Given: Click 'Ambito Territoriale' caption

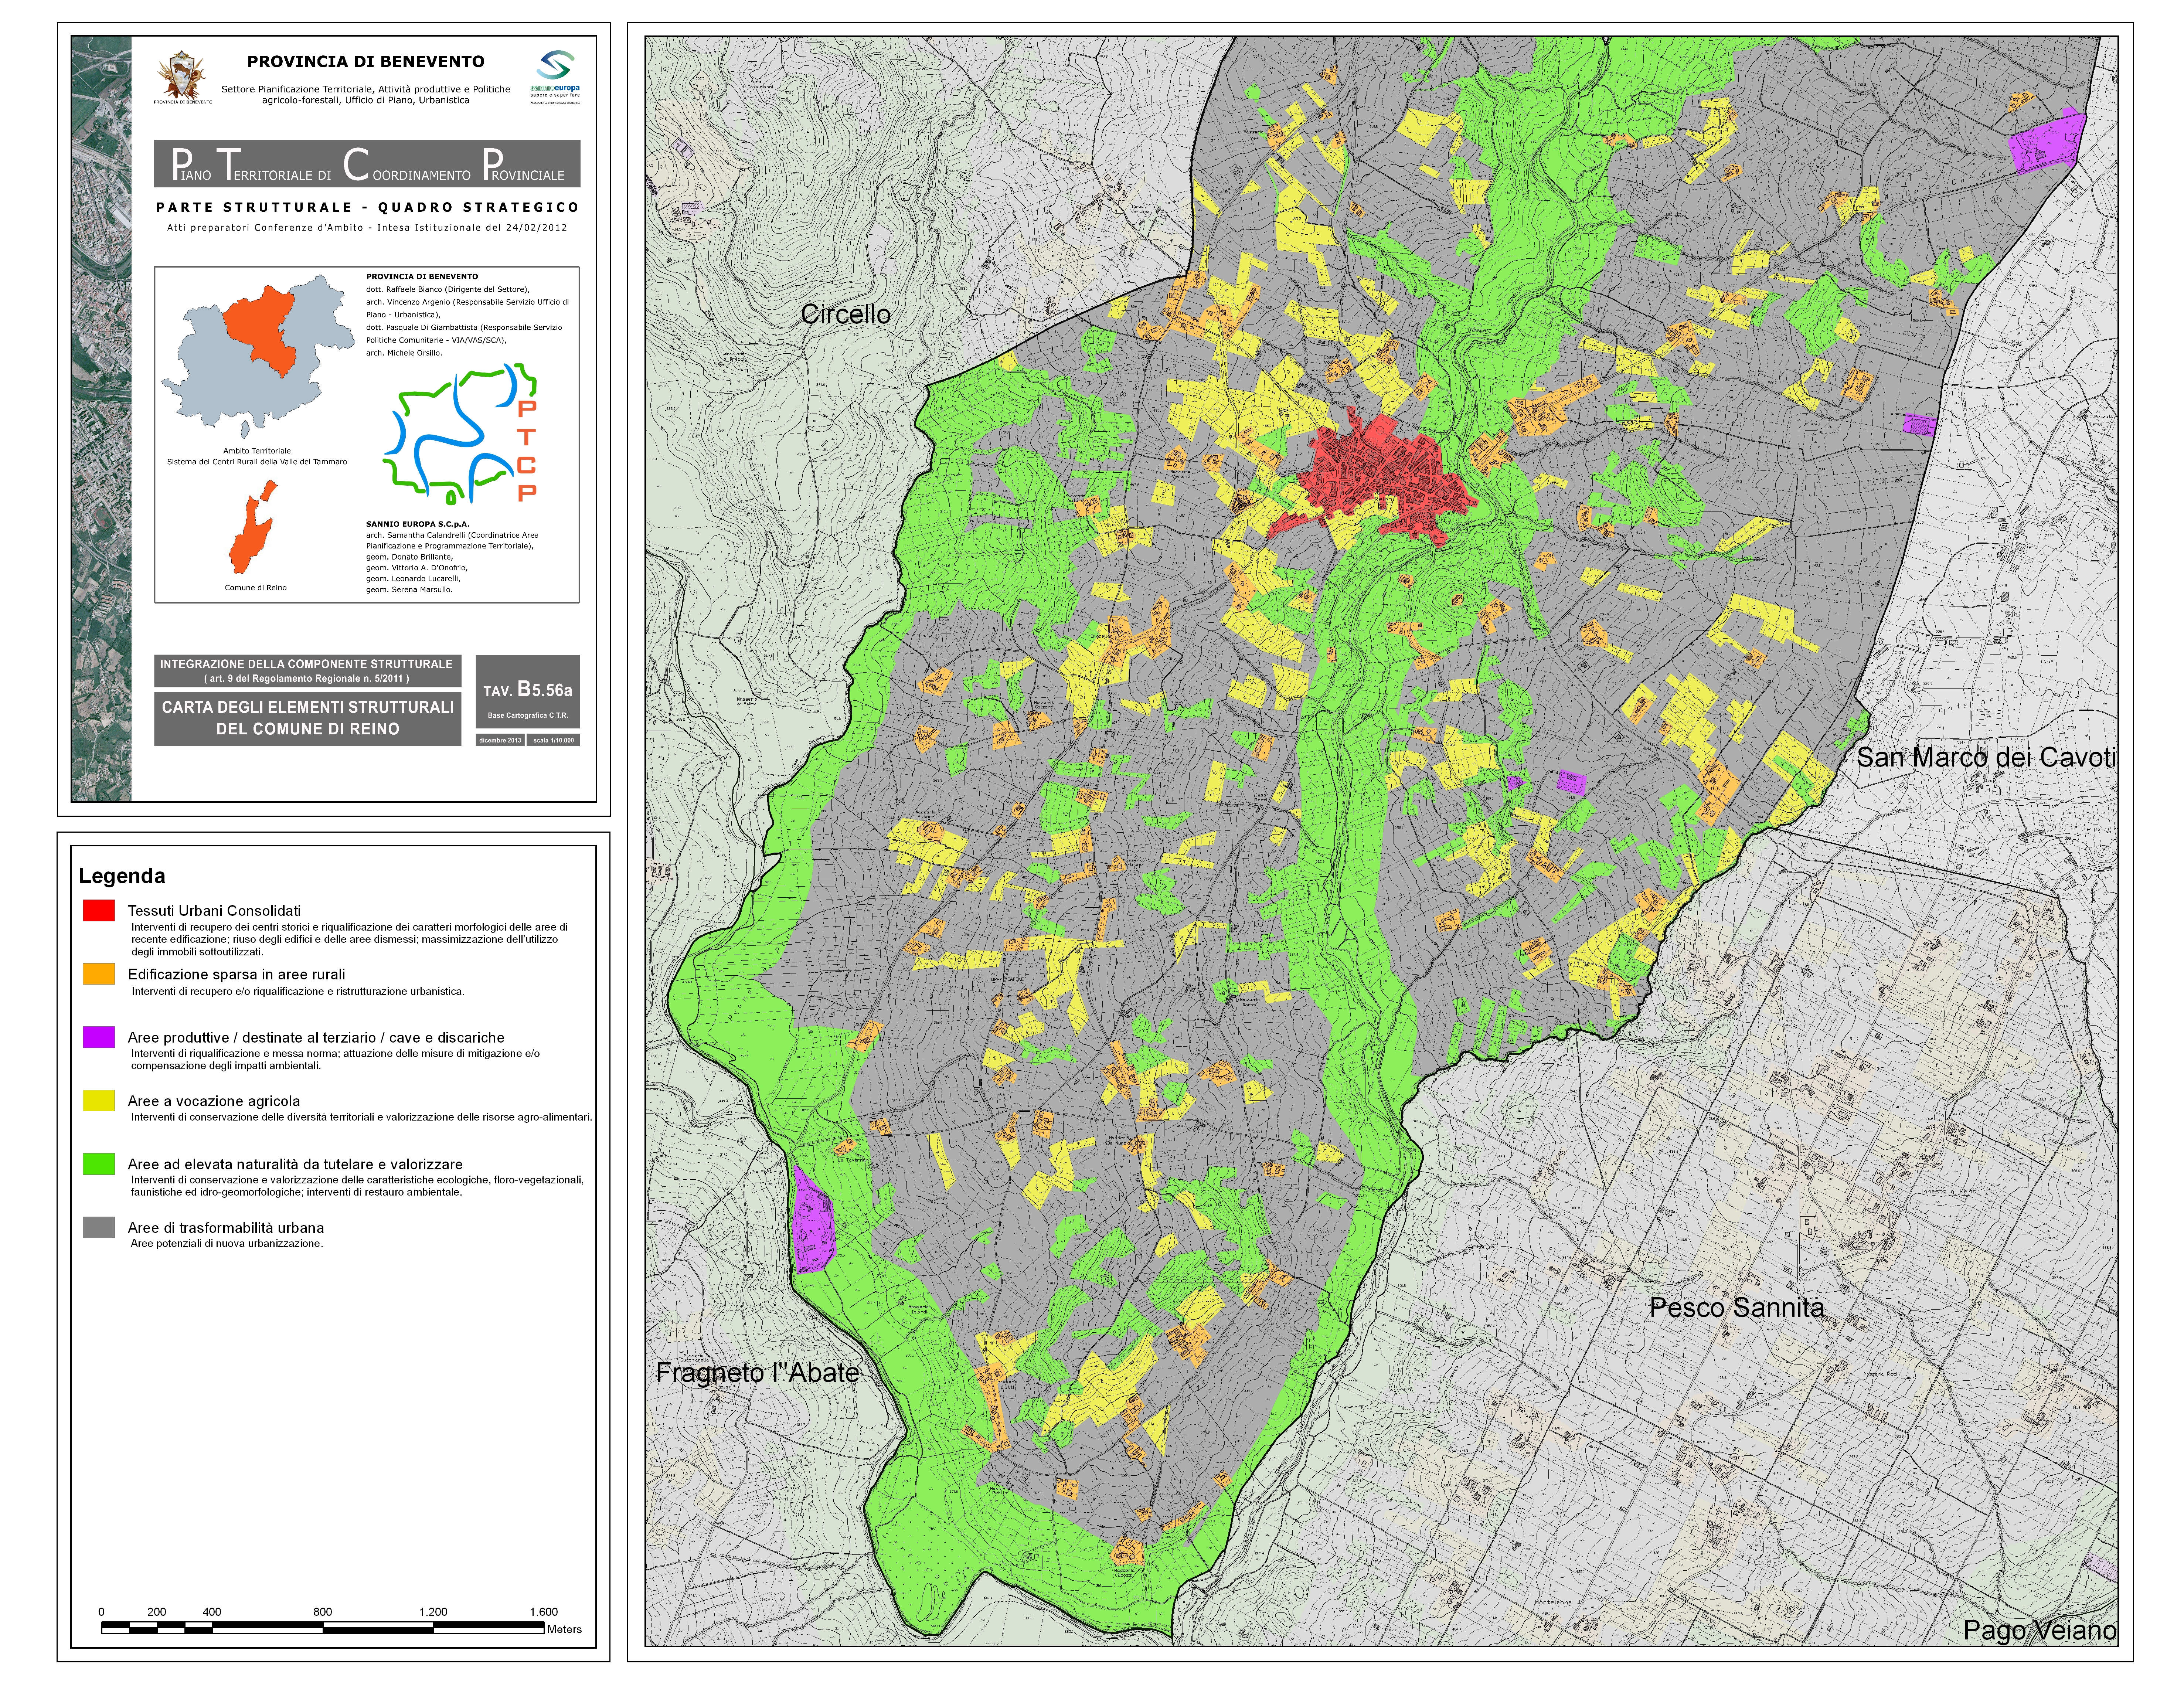Looking at the screenshot, I should pos(257,451).
